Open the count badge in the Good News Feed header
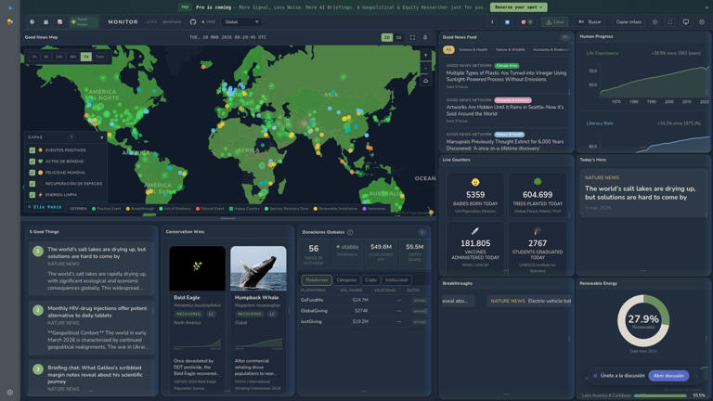 tap(564, 37)
